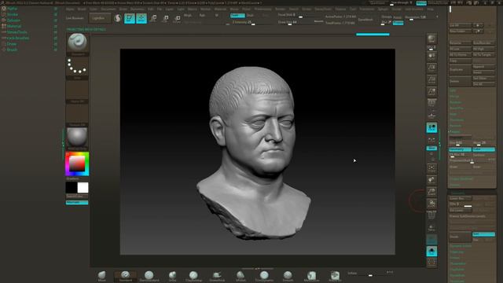The image size is (503, 283).
Task: Click the DynaMesh button in top shelf
Action: pyautogui.click(x=365, y=20)
